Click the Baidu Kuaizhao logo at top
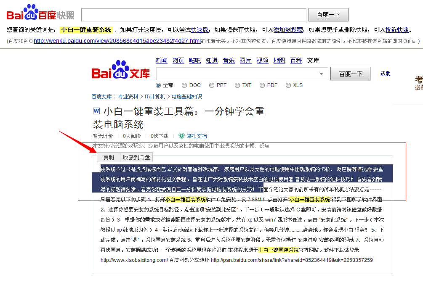 (40, 12)
